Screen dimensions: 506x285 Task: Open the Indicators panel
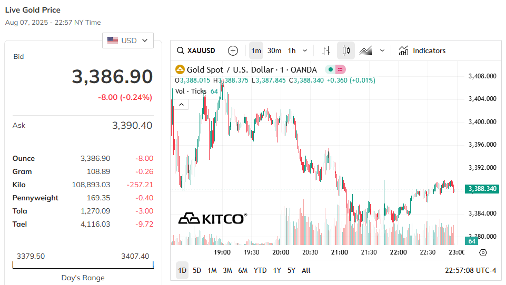point(422,50)
